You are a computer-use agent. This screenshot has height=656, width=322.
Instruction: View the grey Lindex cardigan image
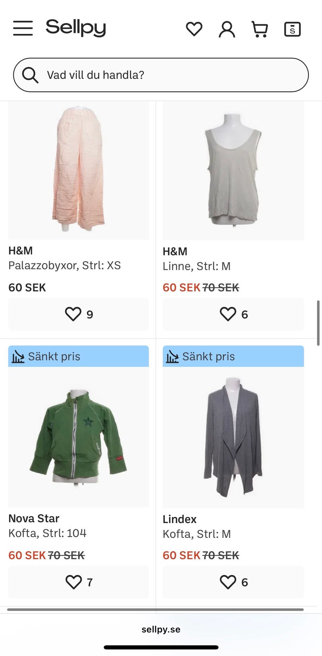233,437
